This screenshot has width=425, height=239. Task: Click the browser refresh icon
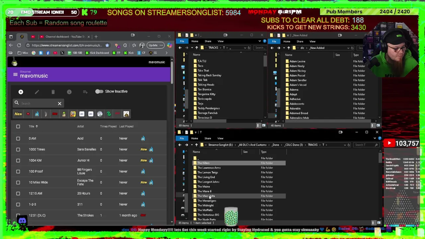[x=19, y=45]
